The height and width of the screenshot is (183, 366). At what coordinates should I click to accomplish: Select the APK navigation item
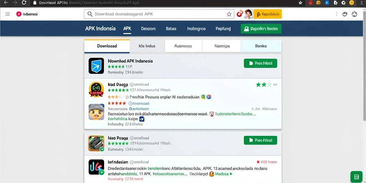coord(127,29)
